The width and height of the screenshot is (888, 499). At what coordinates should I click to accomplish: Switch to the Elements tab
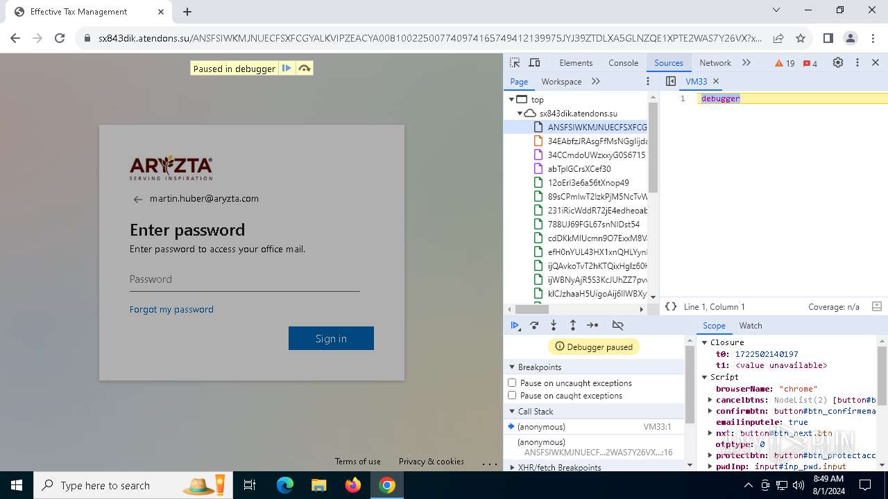pos(576,62)
